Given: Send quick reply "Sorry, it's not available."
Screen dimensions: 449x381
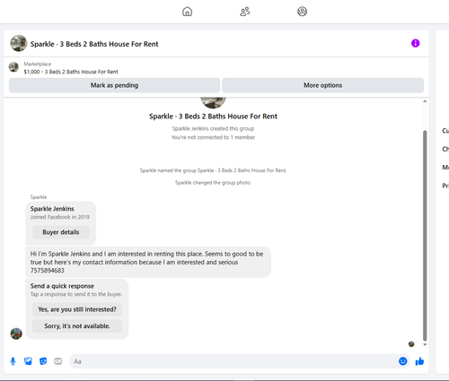Looking at the screenshot, I should pos(77,326).
